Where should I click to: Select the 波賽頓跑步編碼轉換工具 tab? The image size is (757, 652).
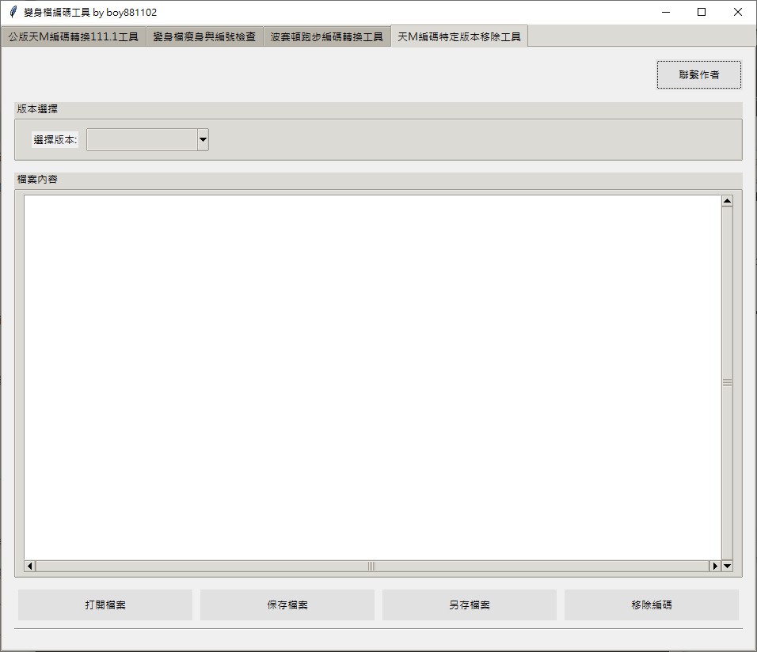[x=326, y=36]
